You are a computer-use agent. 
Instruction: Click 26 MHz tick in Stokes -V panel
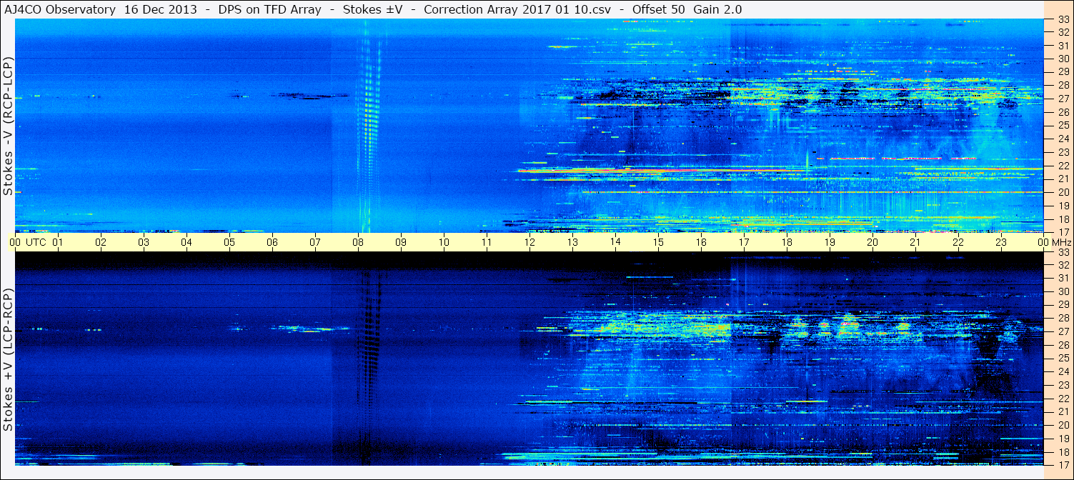coord(1063,112)
